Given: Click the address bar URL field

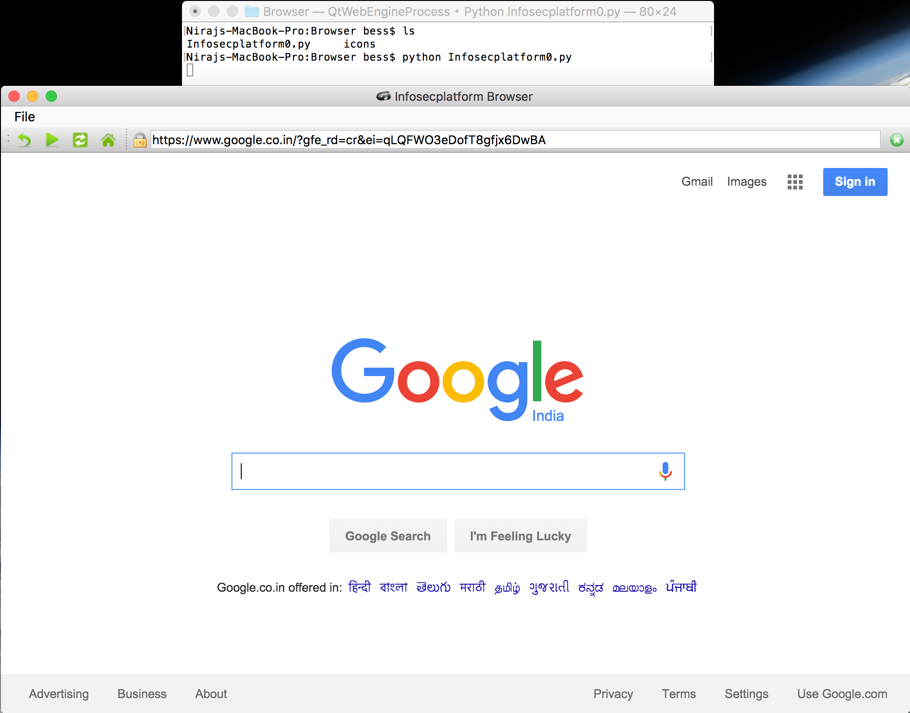Looking at the screenshot, I should click(513, 140).
